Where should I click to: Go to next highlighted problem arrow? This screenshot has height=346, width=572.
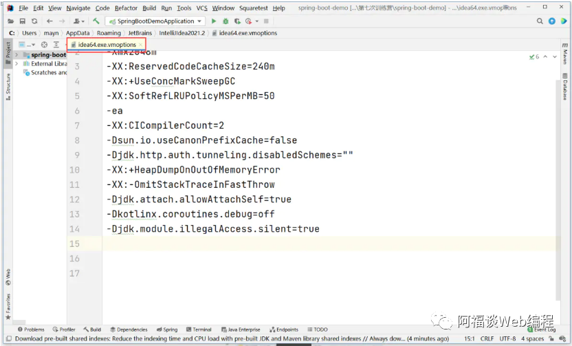click(555, 56)
